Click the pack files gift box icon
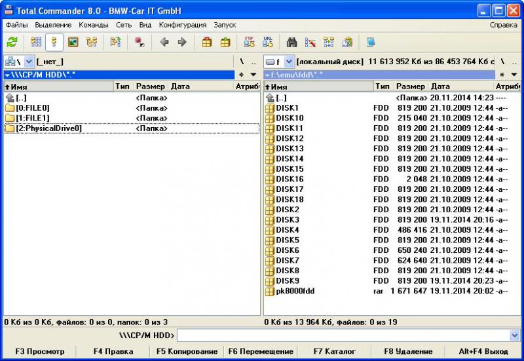524x361 pixels. [x=206, y=42]
